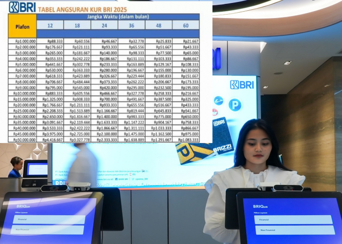
Task: Click the Facebook icon in the display footer
Action: coord(116,179)
